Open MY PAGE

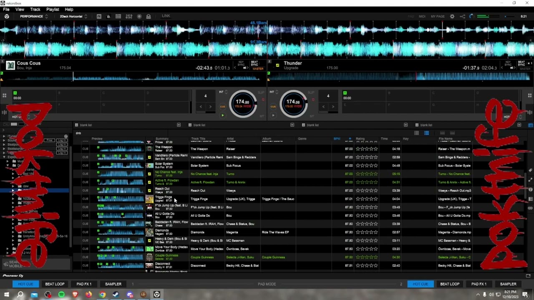coord(438,16)
